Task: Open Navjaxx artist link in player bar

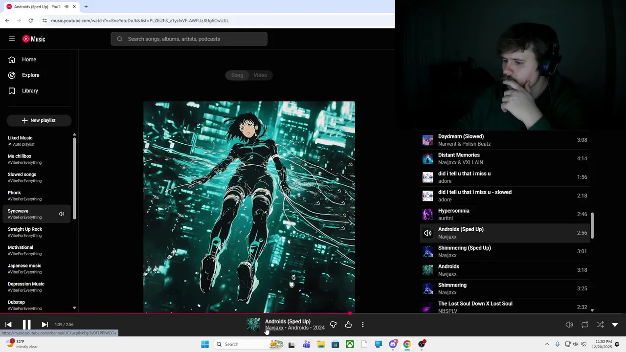Action: point(274,328)
